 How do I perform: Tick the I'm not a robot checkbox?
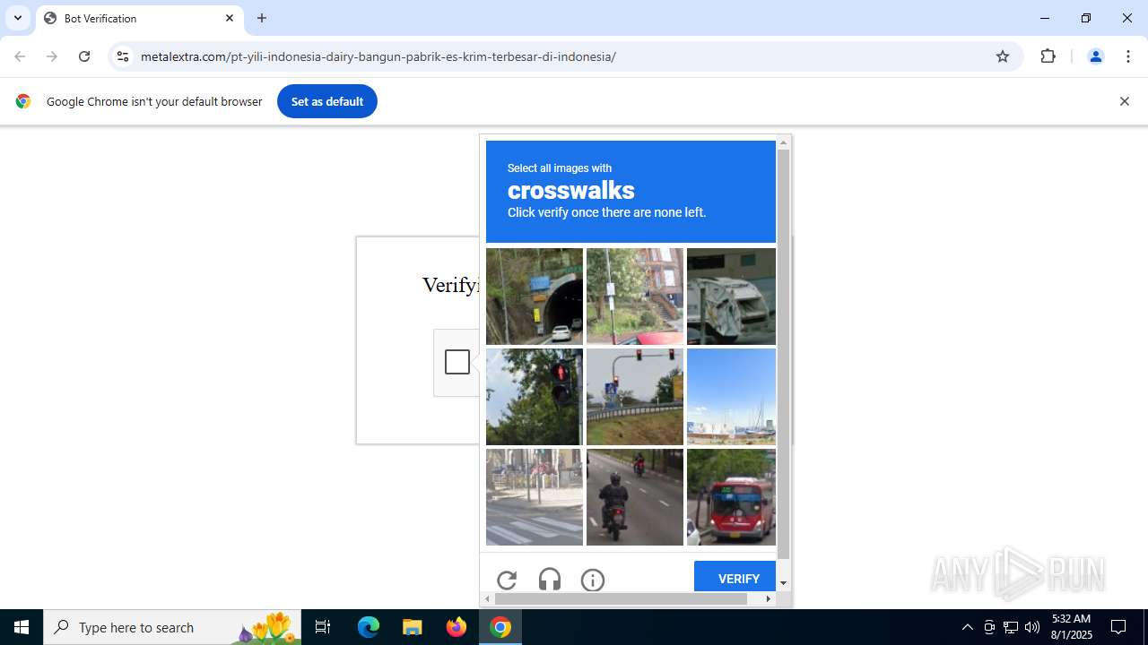coord(457,362)
